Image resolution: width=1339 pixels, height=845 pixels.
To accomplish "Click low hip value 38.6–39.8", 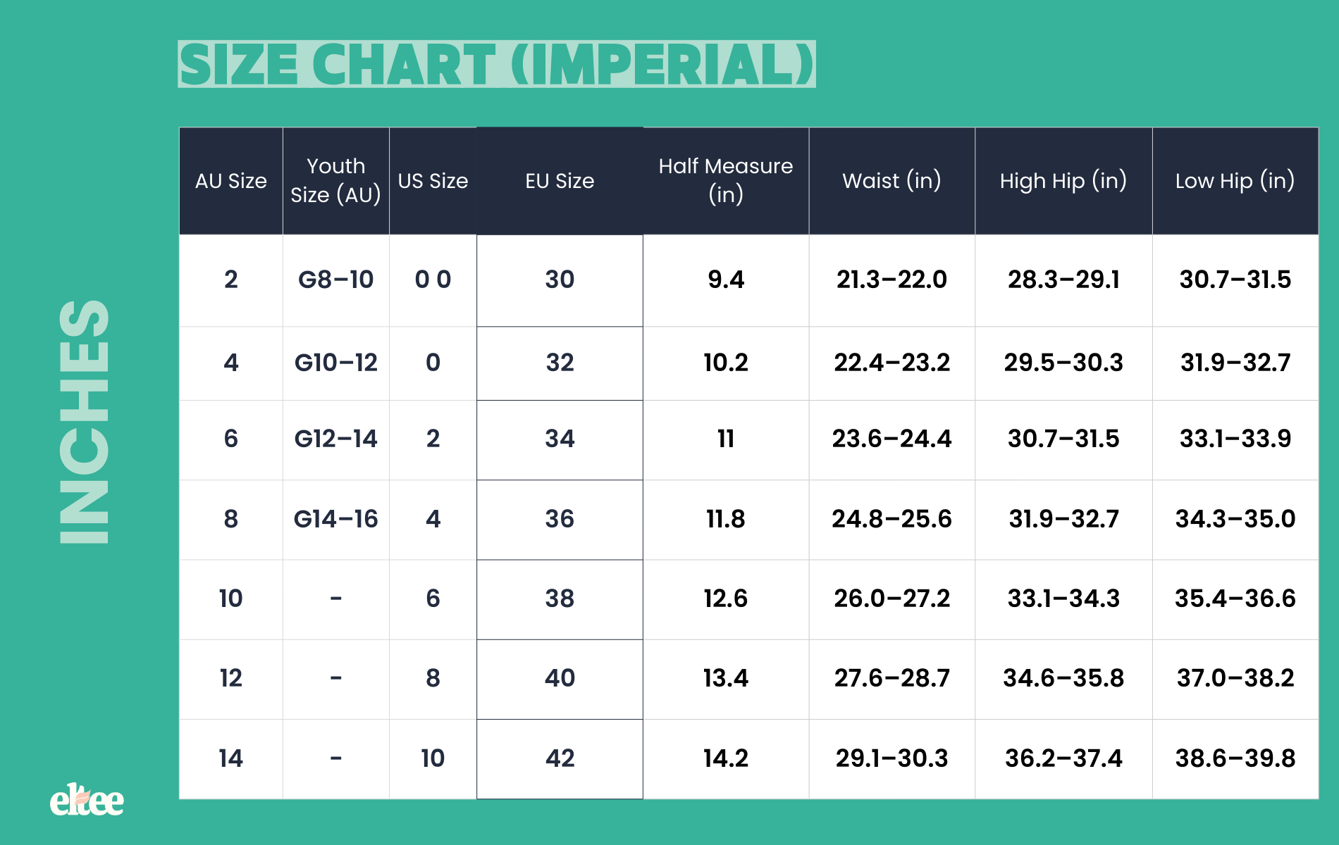I will pos(1235,758).
